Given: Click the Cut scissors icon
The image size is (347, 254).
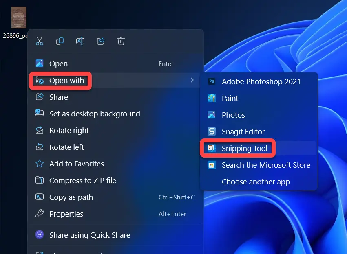Looking at the screenshot, I should 40,41.
